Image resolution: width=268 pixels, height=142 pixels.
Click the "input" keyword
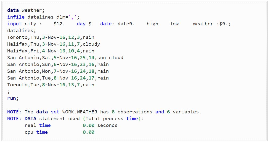coord(14,24)
